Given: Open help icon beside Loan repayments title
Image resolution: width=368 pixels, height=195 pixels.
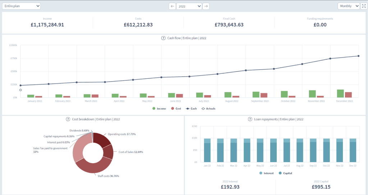Looking at the screenshot, I should 250,119.
